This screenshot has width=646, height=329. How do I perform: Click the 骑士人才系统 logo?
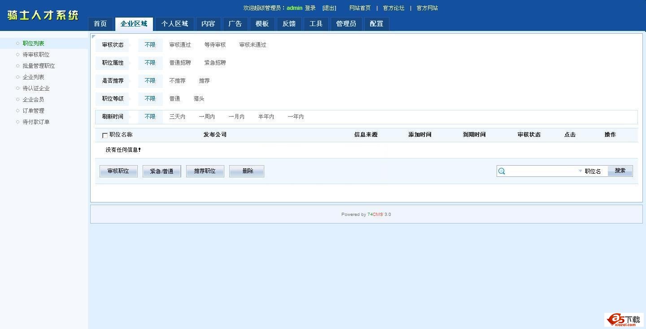tap(43, 15)
